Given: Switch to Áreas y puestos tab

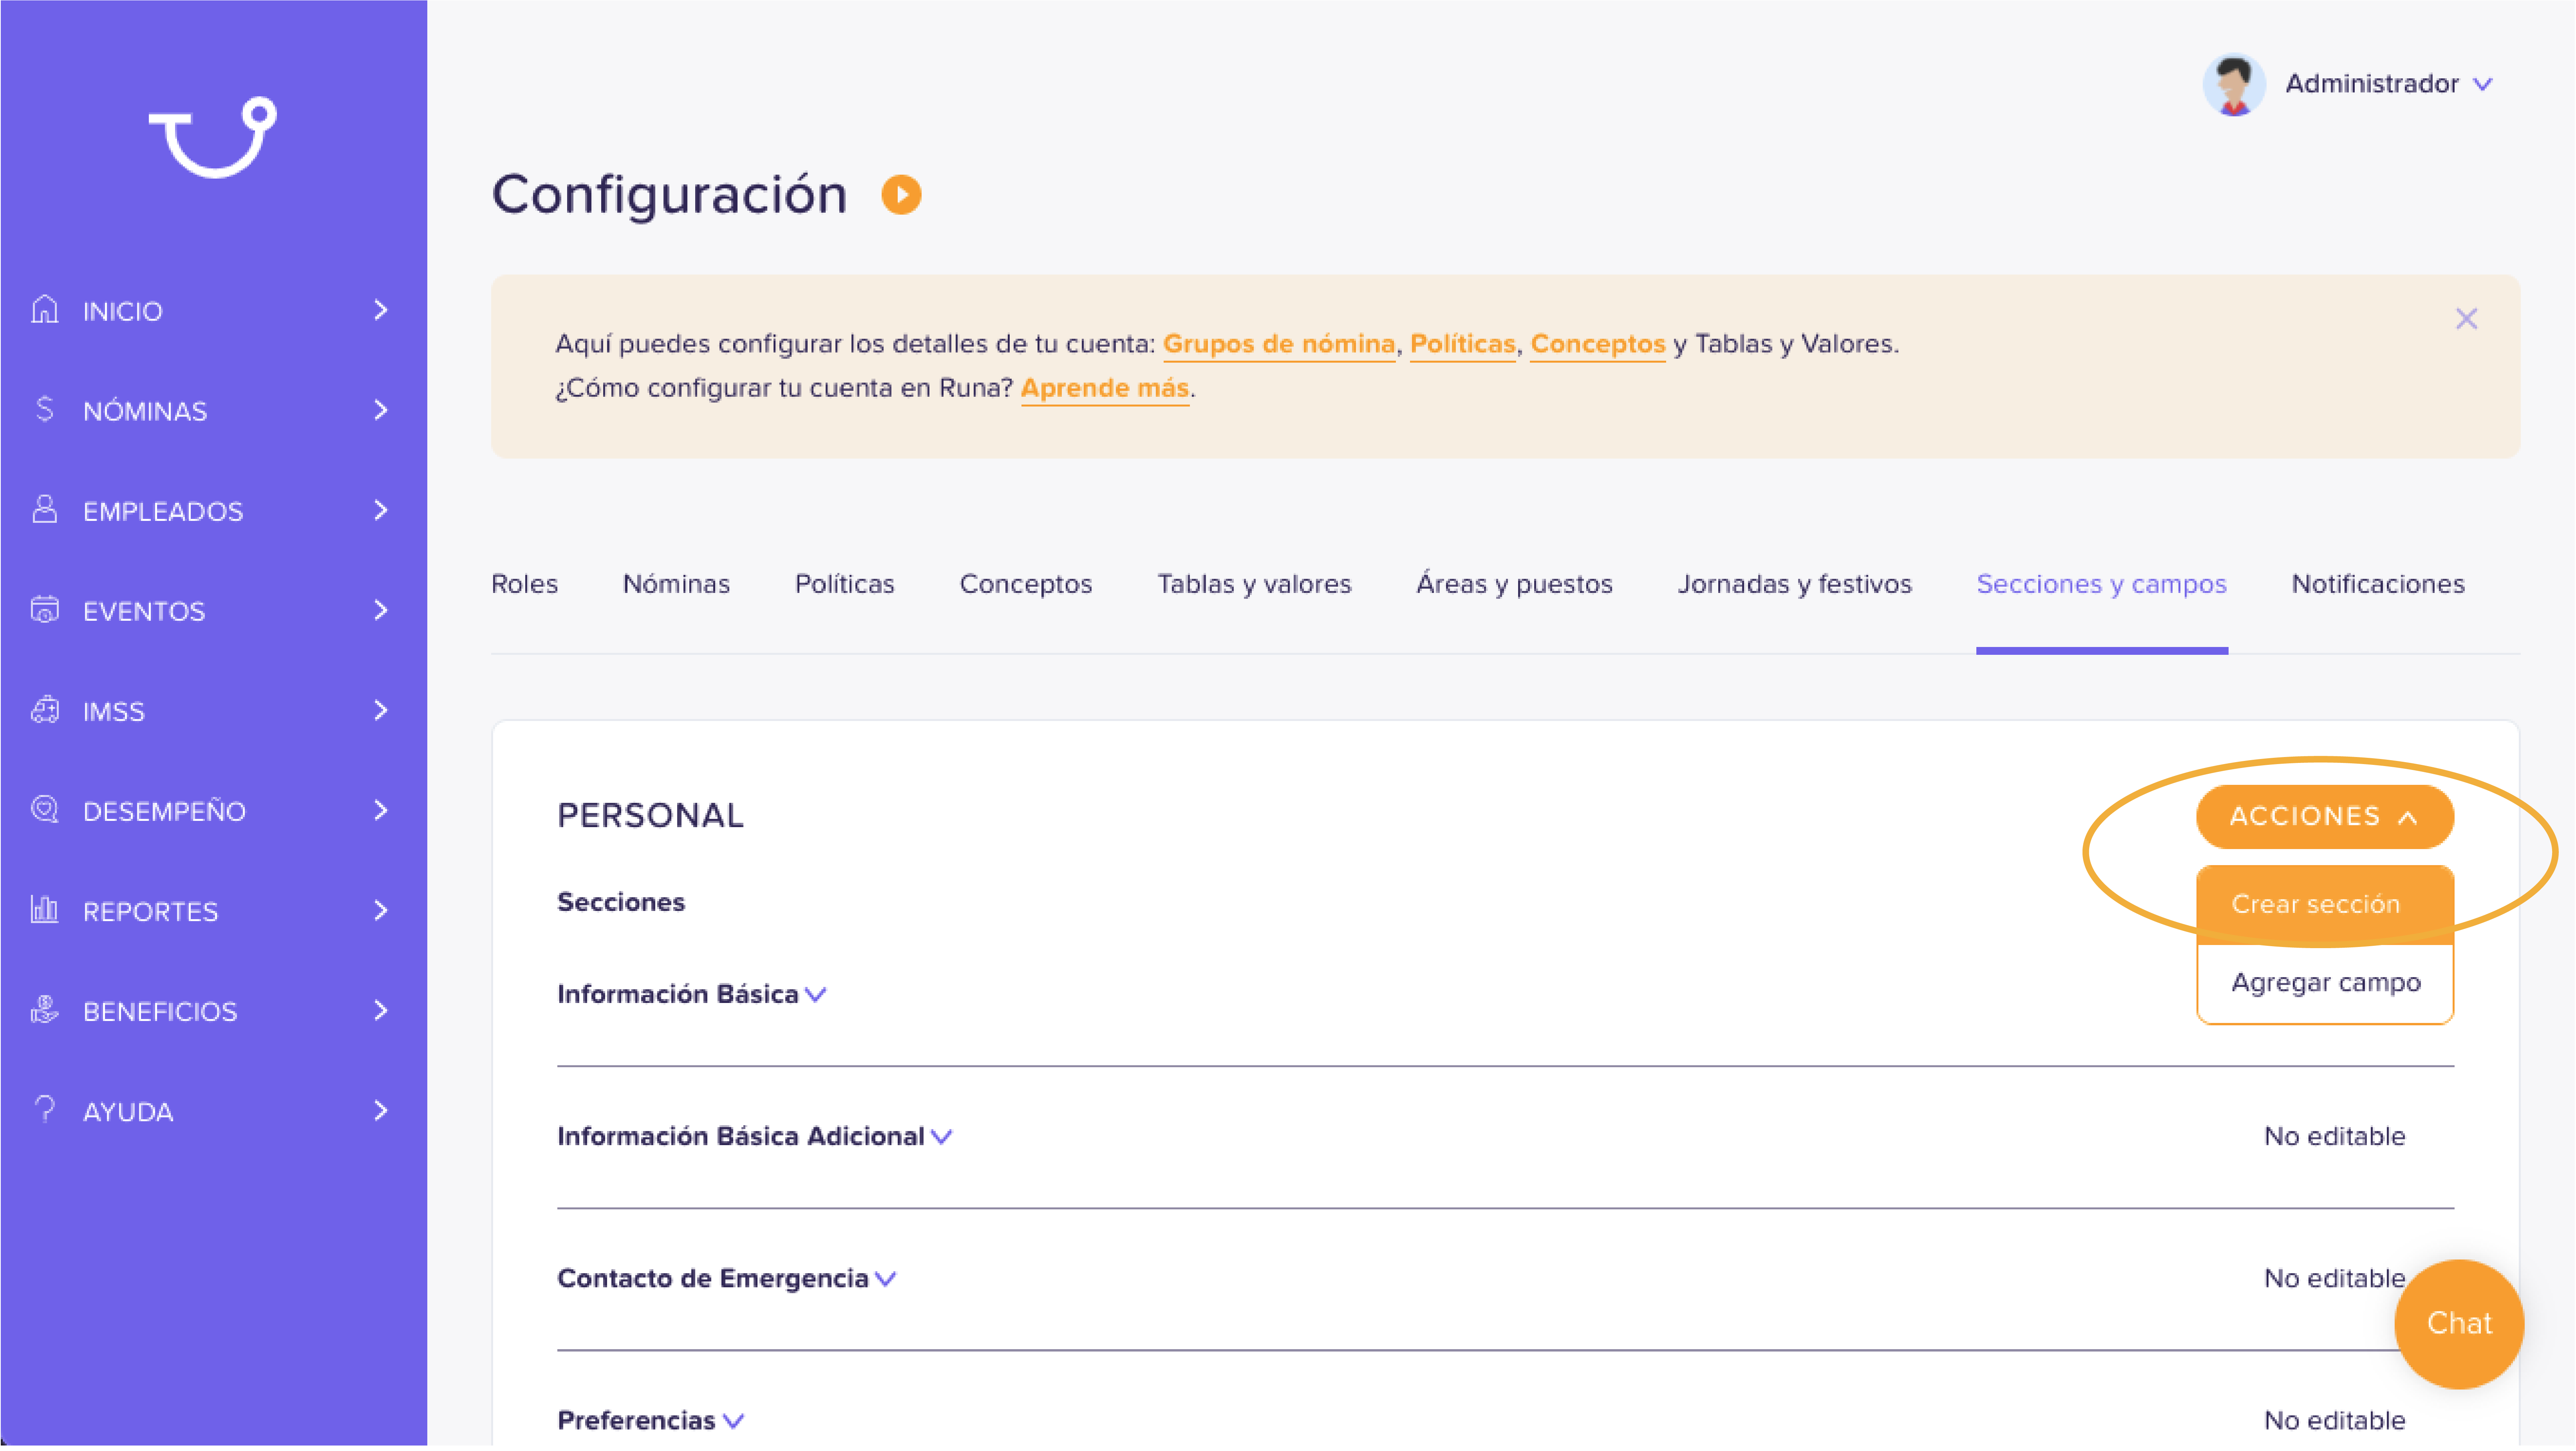Looking at the screenshot, I should pyautogui.click(x=1514, y=584).
